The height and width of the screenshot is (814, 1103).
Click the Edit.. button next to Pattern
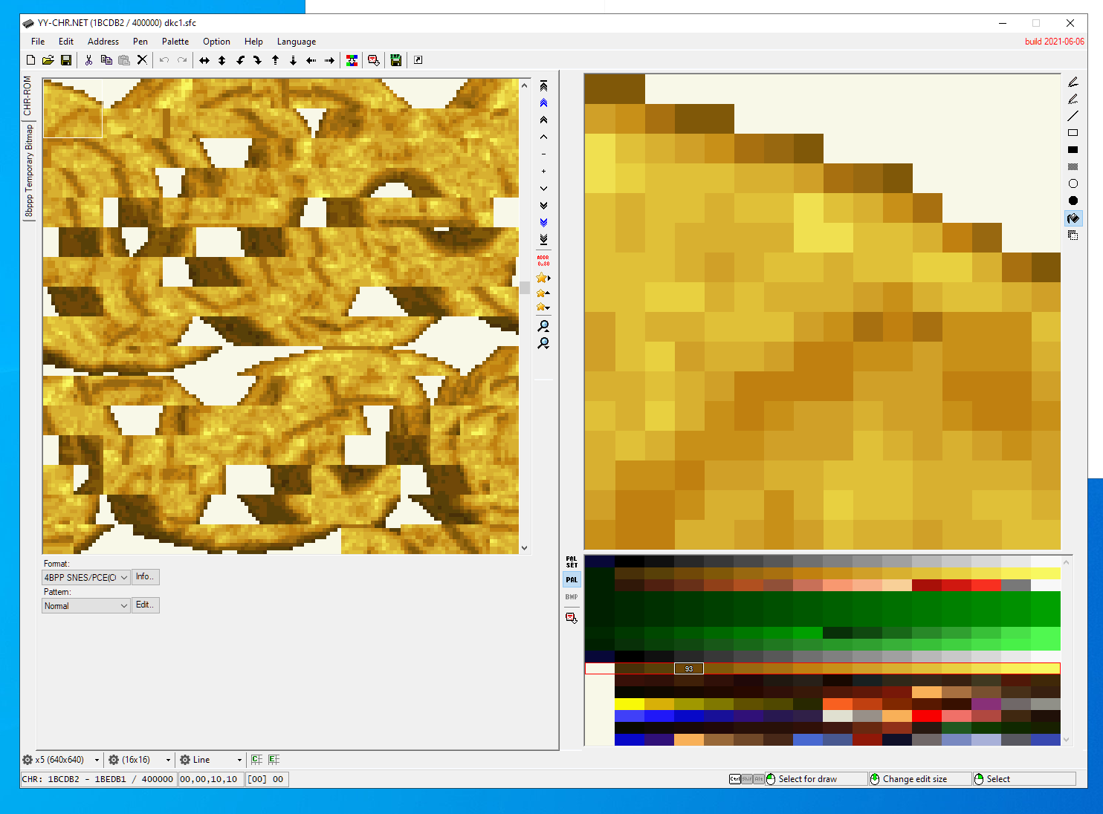pos(145,605)
